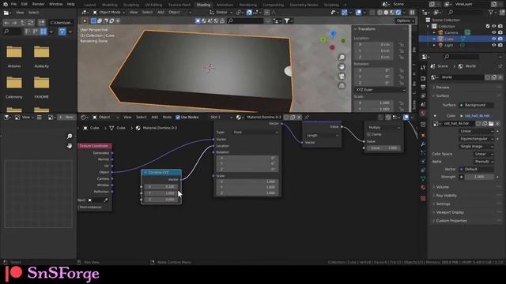Click New image button in image editor
This screenshot has height=284, width=506.
66,118
